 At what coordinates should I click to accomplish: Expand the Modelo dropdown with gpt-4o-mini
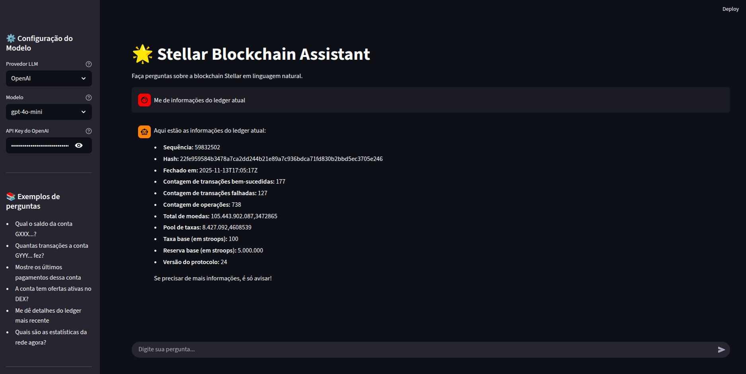tap(49, 112)
